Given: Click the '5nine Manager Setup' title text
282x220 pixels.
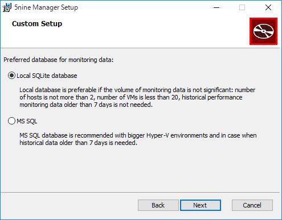Looking at the screenshot, I should (46, 7).
